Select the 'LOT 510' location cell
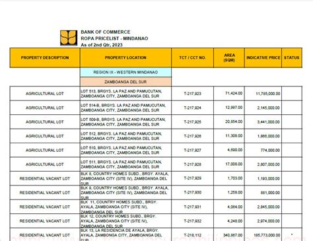The height and width of the screenshot is (241, 313). (x=125, y=150)
